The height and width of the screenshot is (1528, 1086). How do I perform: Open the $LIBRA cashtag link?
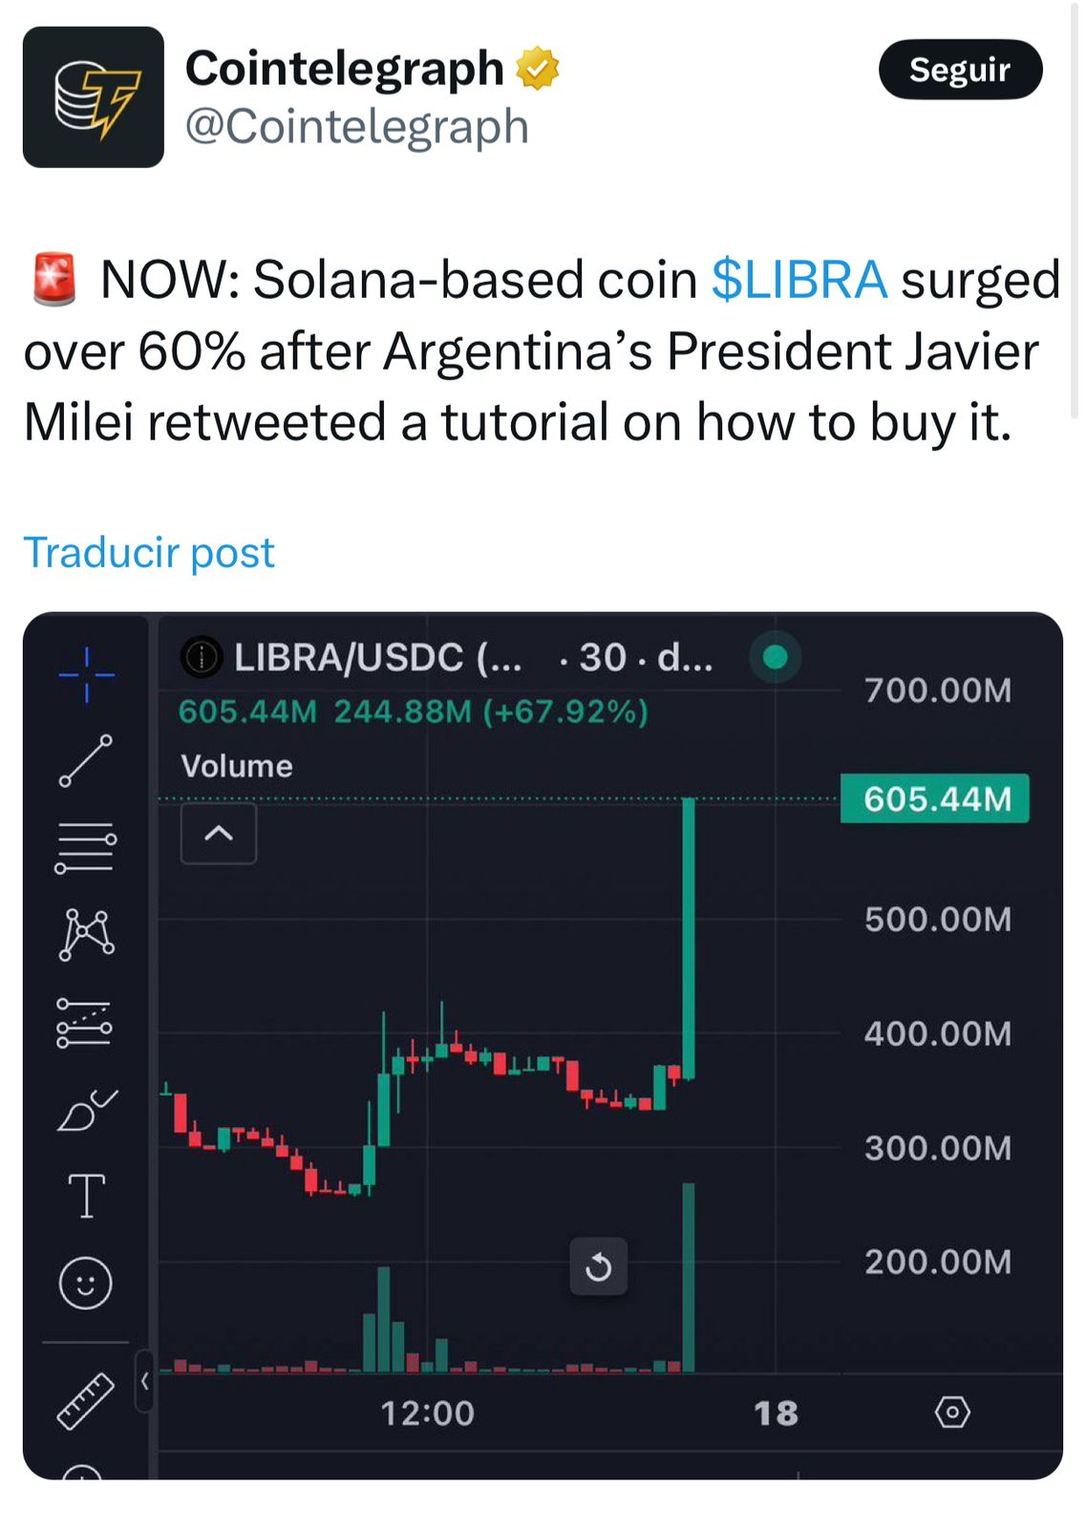[799, 280]
